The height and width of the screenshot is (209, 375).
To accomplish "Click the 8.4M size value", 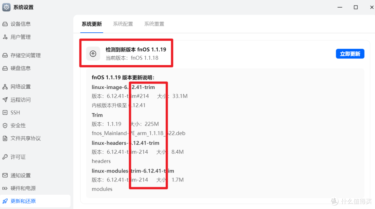I will 177,152.
